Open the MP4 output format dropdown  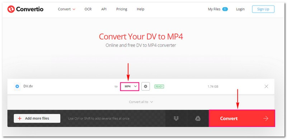coord(130,86)
